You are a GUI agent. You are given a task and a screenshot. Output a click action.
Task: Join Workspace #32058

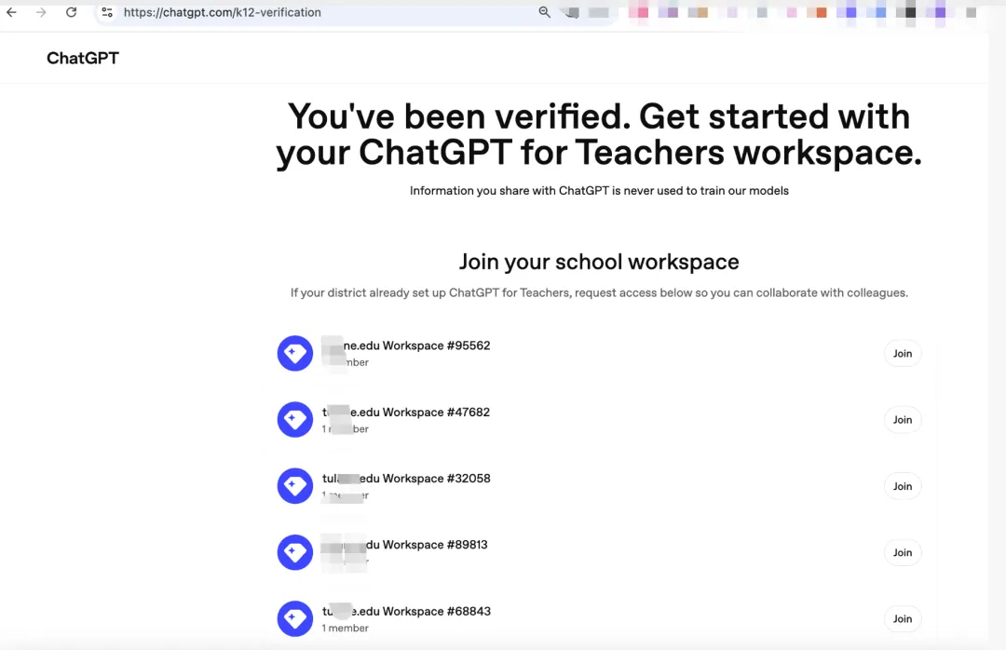pyautogui.click(x=902, y=486)
